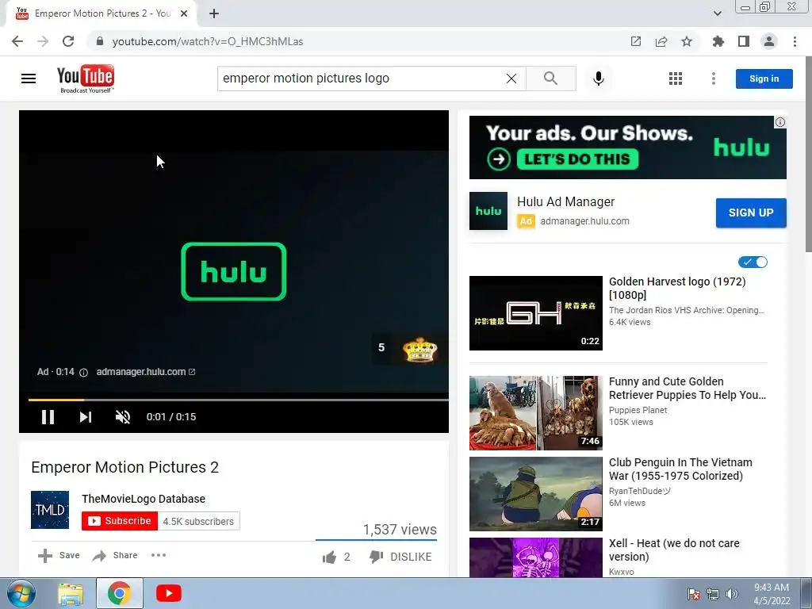The image size is (812, 609).
Task: Open page in app icon
Action: tap(636, 41)
